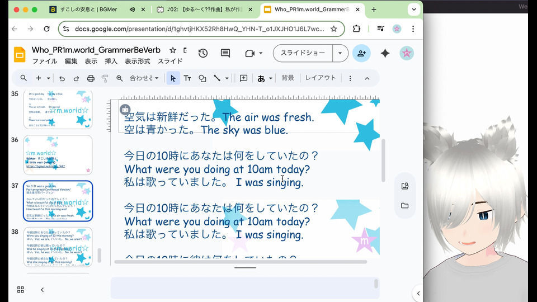Viewport: 537px width, 302px height.
Task: Select slide 36 thumbnail
Action: coord(58,155)
